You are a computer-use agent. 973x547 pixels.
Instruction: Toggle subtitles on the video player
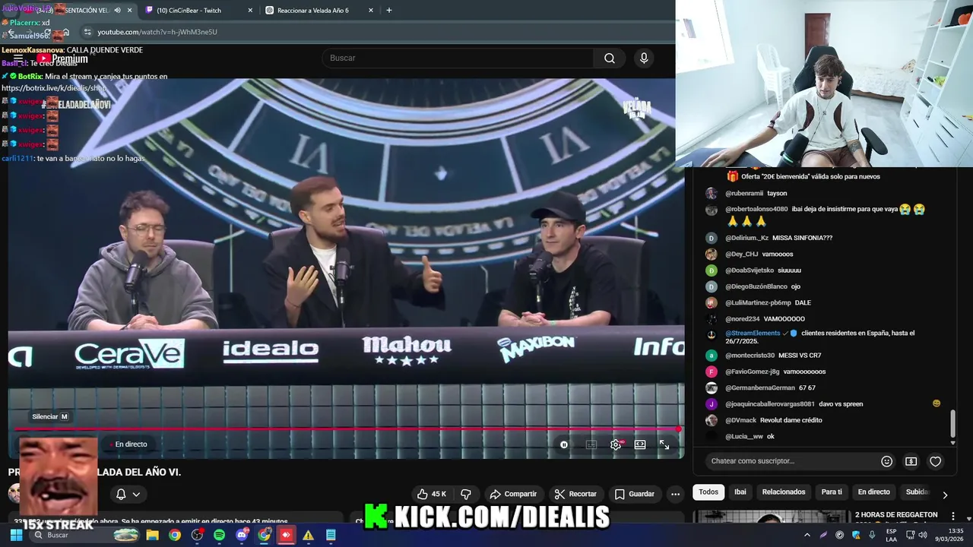[x=591, y=444]
